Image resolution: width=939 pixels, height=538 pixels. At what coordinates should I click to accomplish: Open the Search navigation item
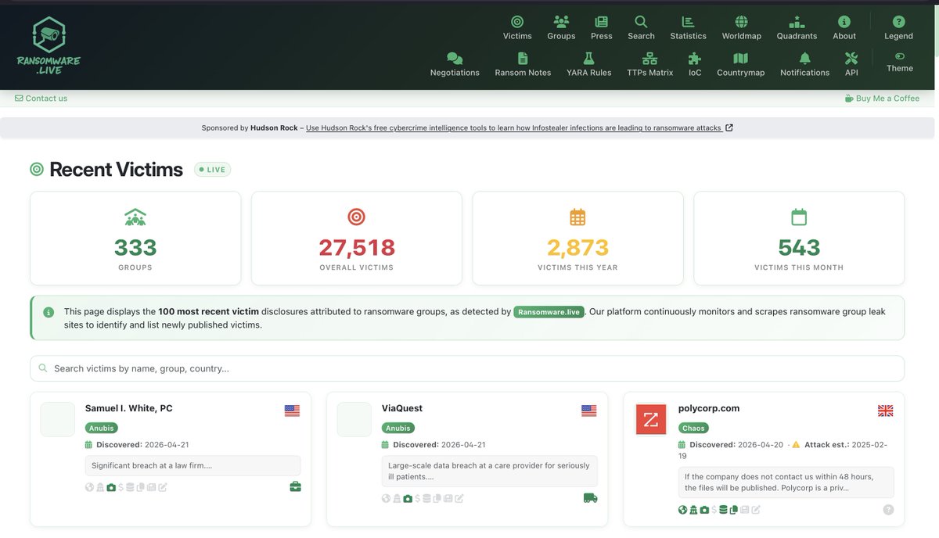(641, 27)
